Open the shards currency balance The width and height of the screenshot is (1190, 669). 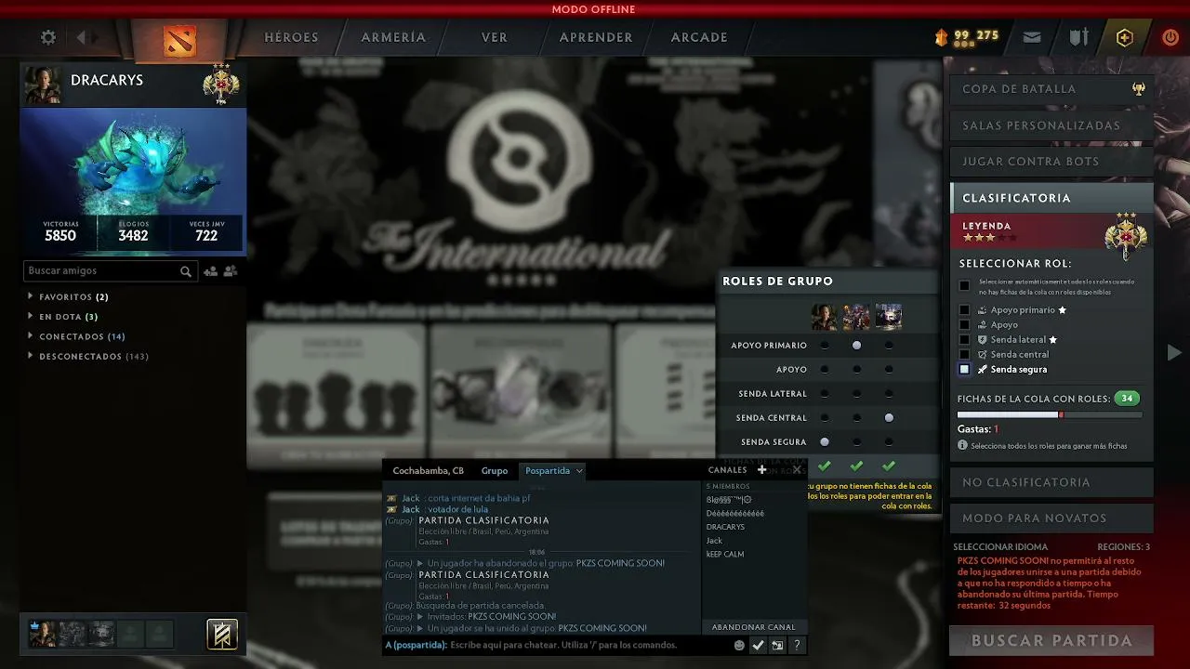click(x=966, y=37)
